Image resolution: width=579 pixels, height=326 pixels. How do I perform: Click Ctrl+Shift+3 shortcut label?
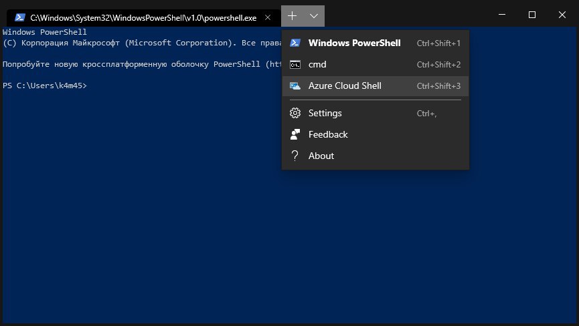tap(438, 86)
